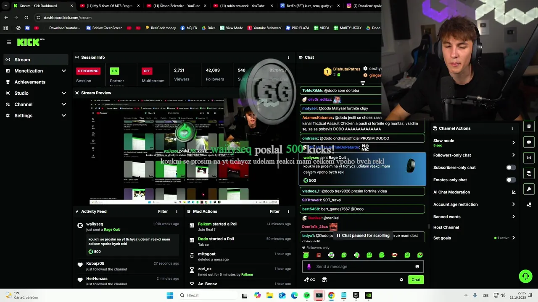The image size is (538, 302).
Task: Open File Explorer from the taskbar
Action: click(269, 295)
